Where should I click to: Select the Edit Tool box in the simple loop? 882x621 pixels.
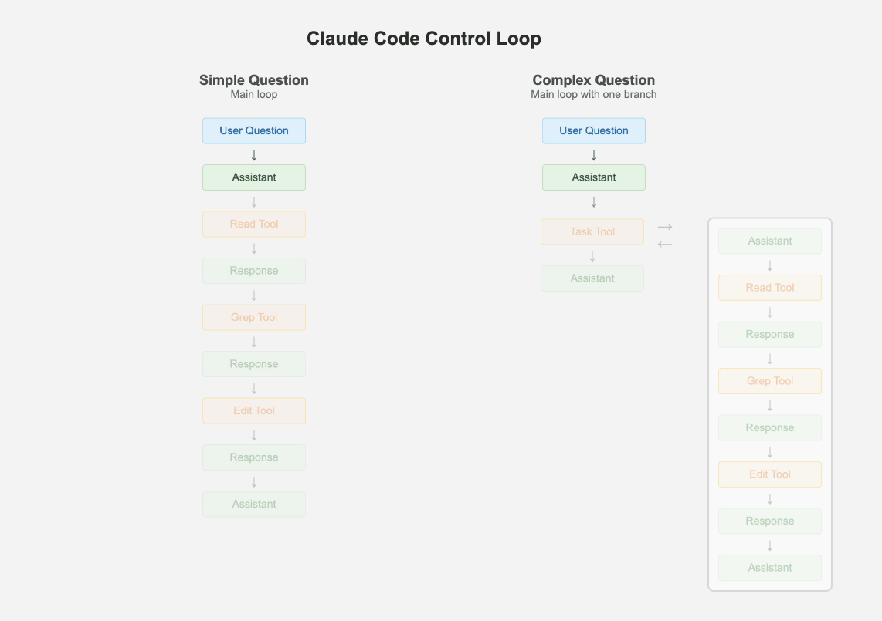tap(254, 410)
